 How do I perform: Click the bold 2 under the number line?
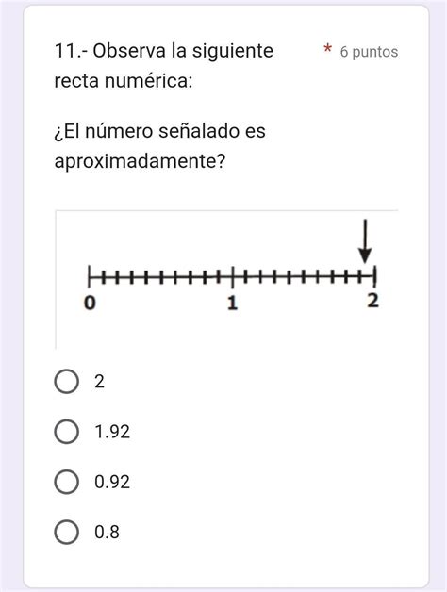[x=372, y=301]
